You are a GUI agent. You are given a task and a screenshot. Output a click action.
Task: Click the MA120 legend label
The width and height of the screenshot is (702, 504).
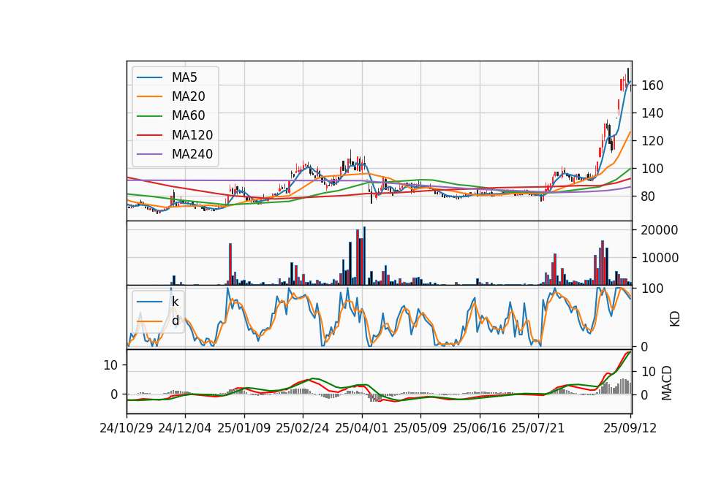(x=192, y=135)
